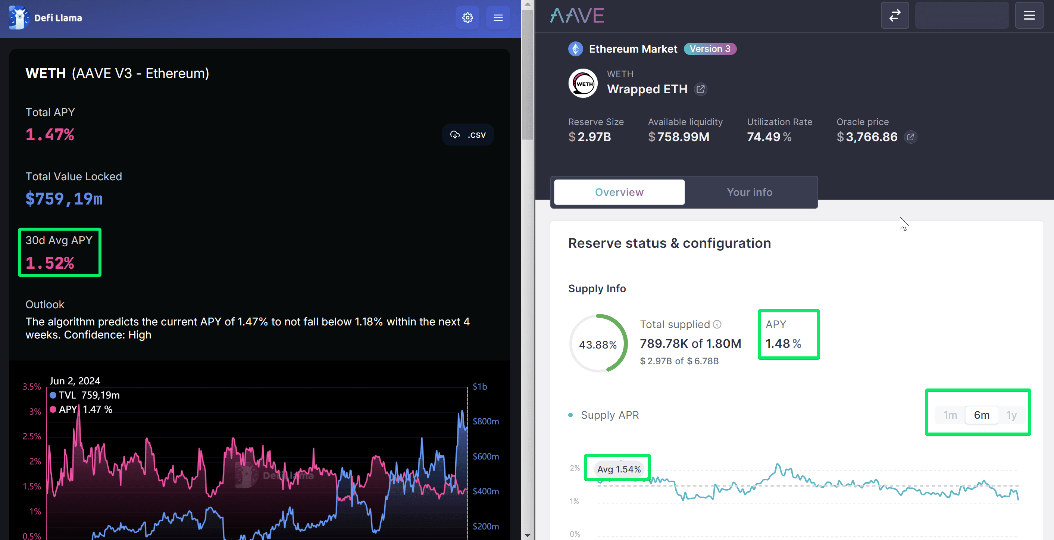Image resolution: width=1054 pixels, height=540 pixels.
Task: Click the blank wallet button in Aave header
Action: (962, 16)
